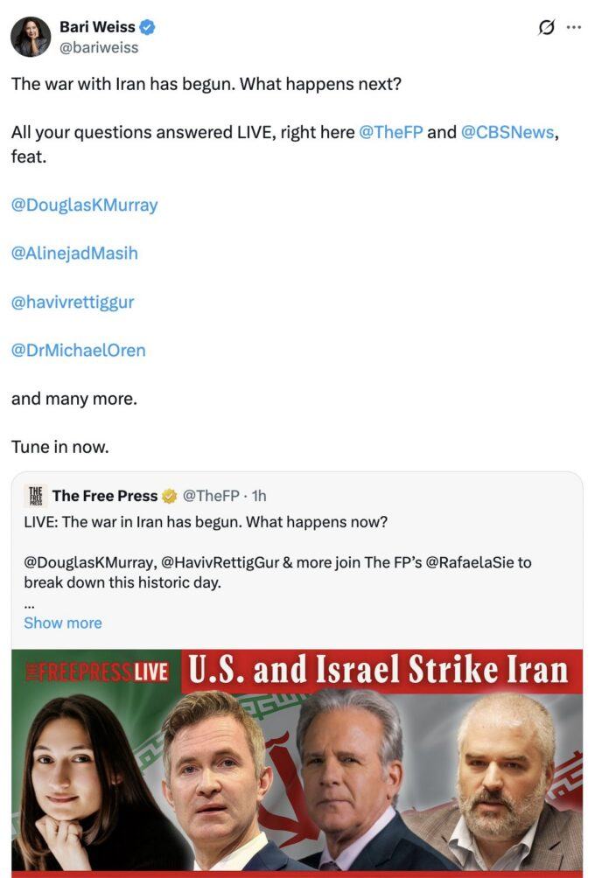Click Bari Weiss's profile avatar
Screen dimensions: 595x878
coord(31,37)
